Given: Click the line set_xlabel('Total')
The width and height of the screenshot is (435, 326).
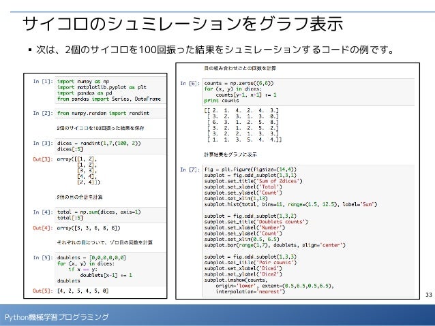Looking at the screenshot, I should (243, 187).
